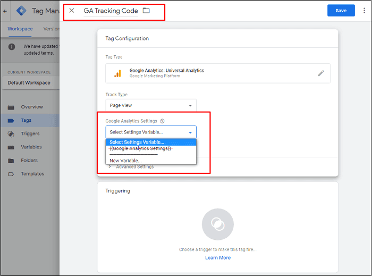Click the back arrow in Tag Manager

tap(5, 11)
